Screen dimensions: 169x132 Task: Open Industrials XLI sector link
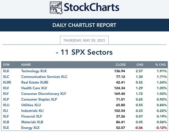coord(32,110)
